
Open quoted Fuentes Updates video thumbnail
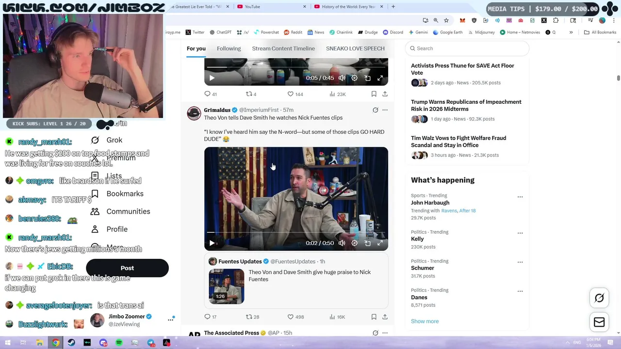coord(227,286)
